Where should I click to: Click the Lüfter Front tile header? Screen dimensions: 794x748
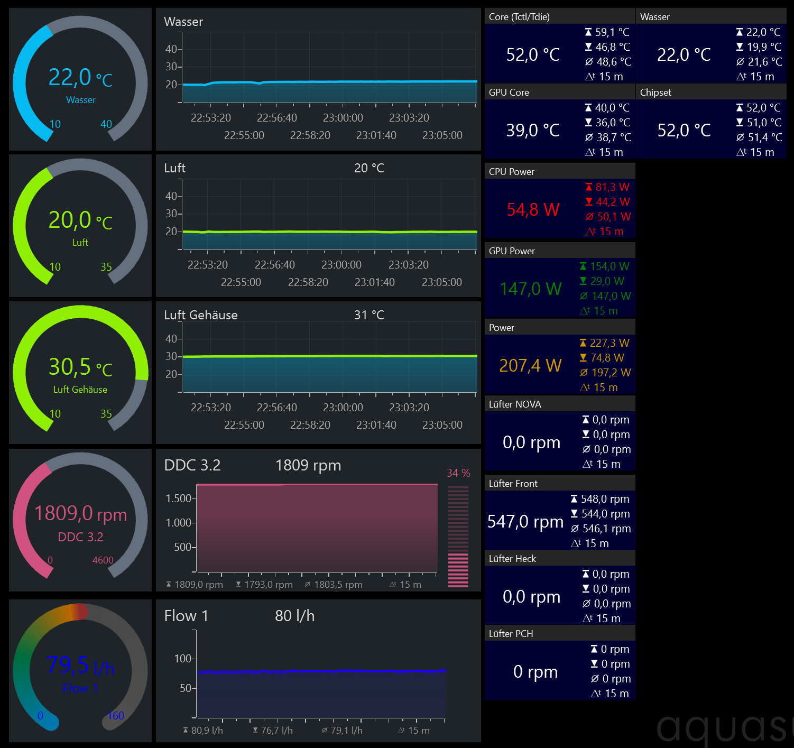[x=560, y=483]
